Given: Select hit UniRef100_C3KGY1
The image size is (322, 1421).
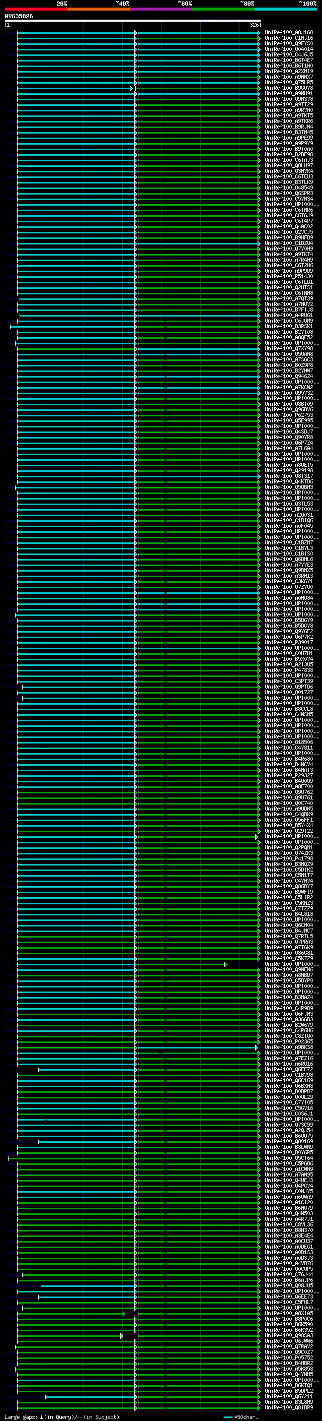Looking at the screenshot, I should click(x=289, y=581).
